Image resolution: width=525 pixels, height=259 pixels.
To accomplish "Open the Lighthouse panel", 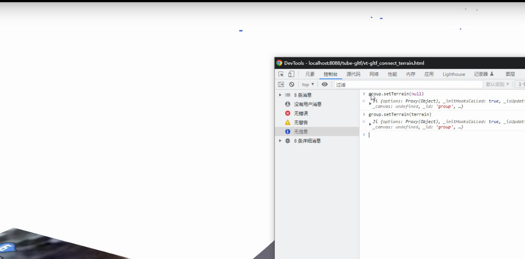I will tap(454, 74).
